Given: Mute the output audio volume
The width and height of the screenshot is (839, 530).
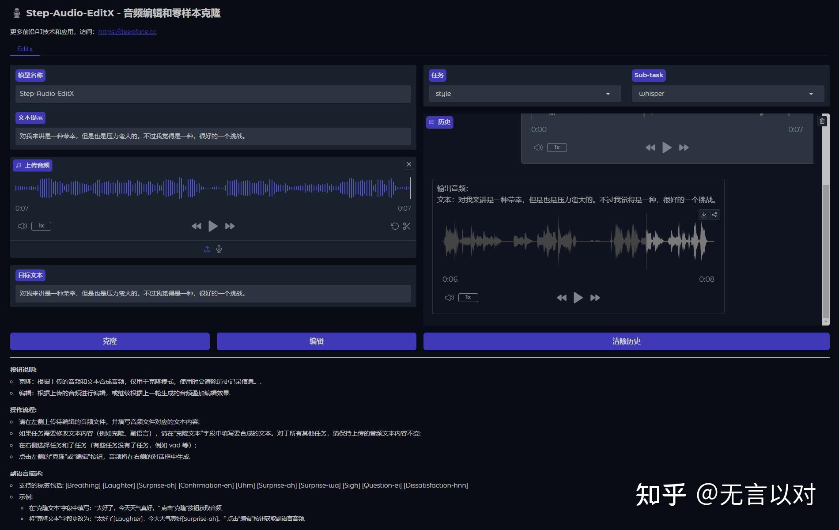Looking at the screenshot, I should [x=449, y=297].
